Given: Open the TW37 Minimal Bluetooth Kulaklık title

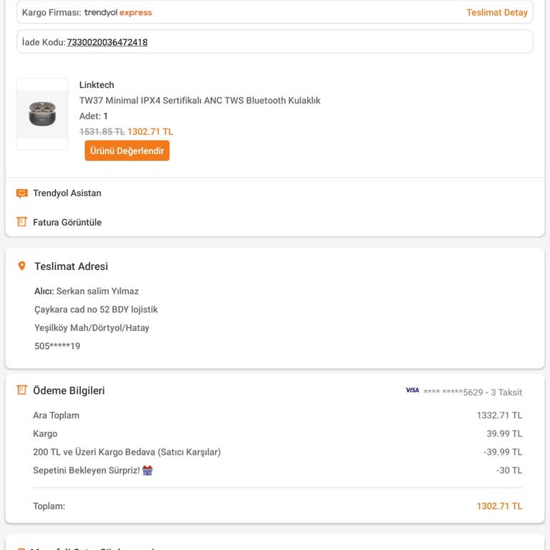Looking at the screenshot, I should 200,101.
